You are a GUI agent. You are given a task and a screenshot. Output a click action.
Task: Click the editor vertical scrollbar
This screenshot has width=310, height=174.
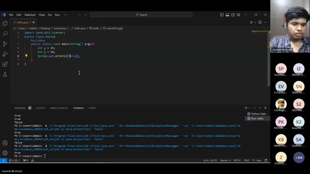pos(269,58)
